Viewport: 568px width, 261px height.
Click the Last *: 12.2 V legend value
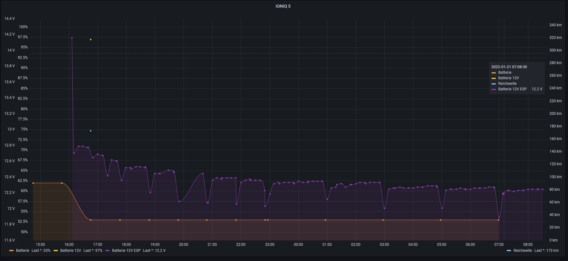(154, 251)
